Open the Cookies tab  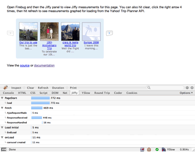pos(132,93)
